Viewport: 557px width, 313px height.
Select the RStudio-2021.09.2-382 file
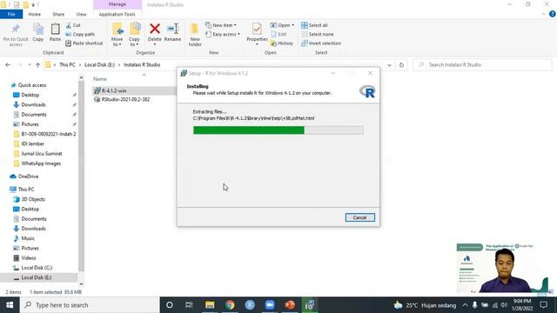[125, 99]
